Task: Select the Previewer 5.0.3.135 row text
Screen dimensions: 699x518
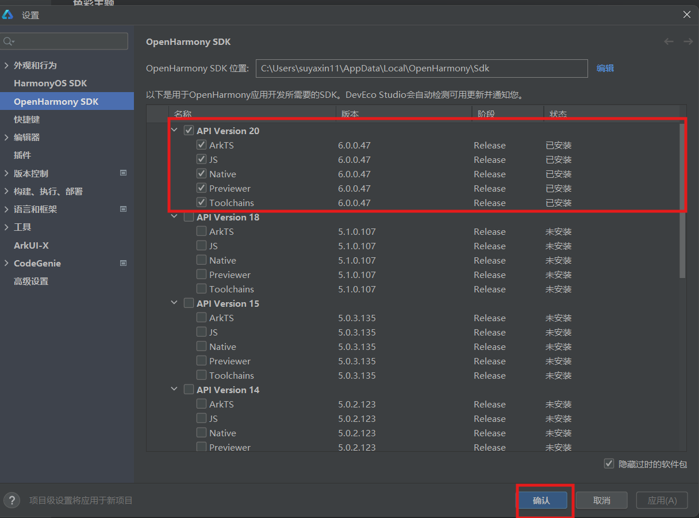Action: click(x=230, y=361)
